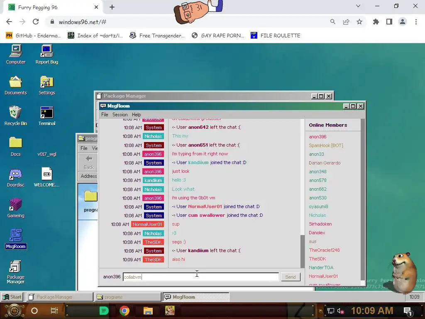Bookmark this page with the star icon
The height and width of the screenshot is (319, 425).
[359, 22]
